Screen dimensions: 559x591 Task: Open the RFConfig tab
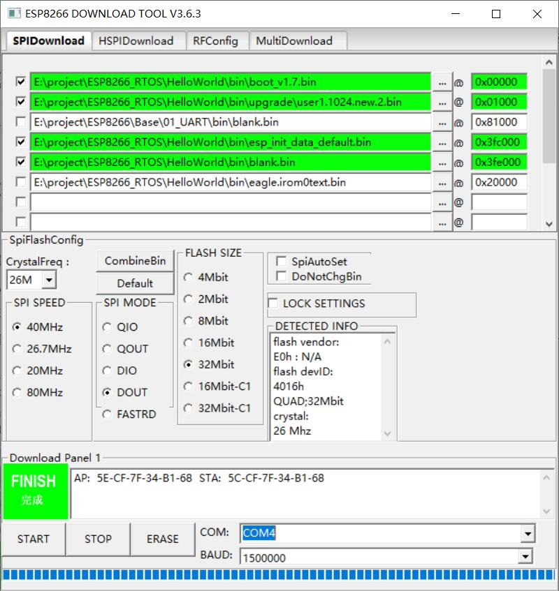coord(217,40)
